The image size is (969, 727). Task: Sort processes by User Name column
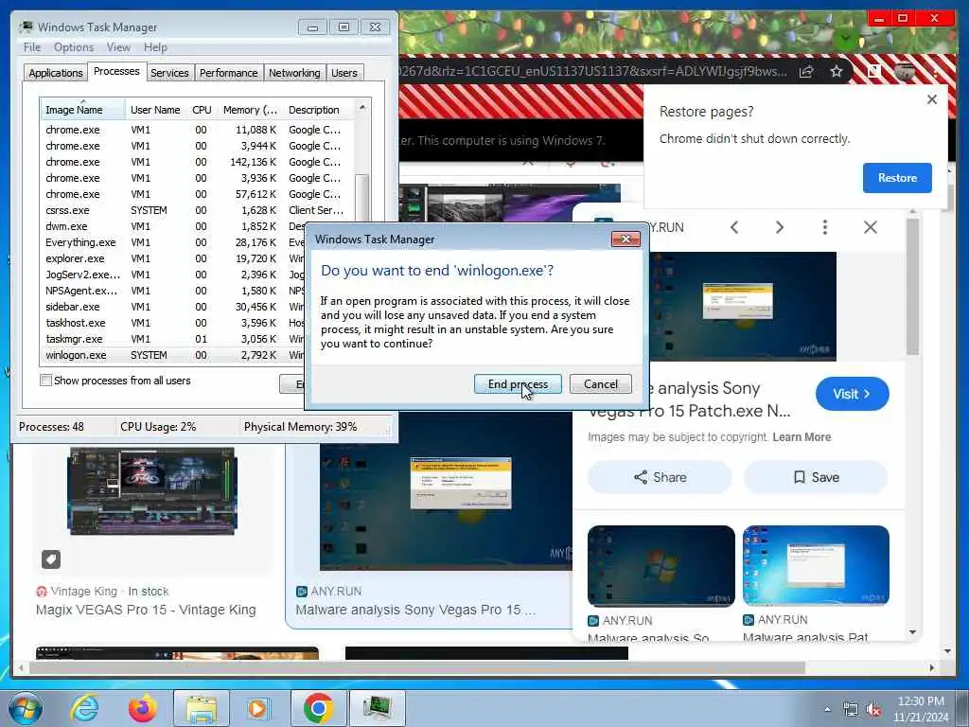pyautogui.click(x=156, y=110)
